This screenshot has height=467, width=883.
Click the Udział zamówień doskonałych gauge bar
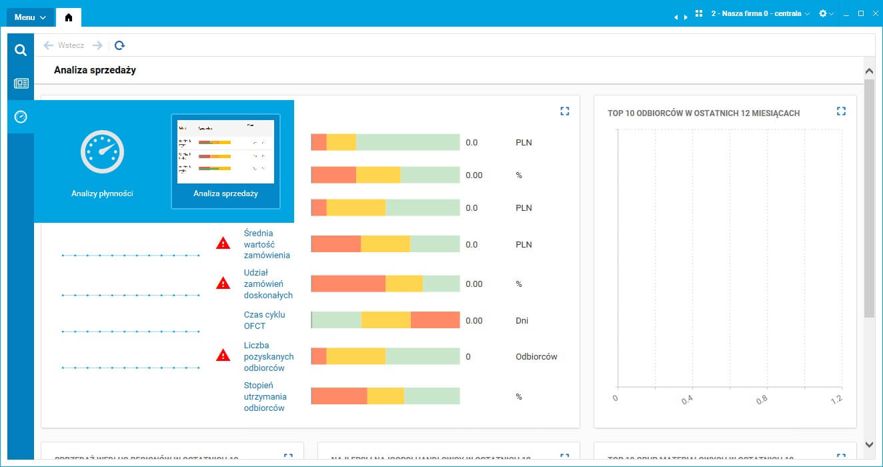click(385, 284)
